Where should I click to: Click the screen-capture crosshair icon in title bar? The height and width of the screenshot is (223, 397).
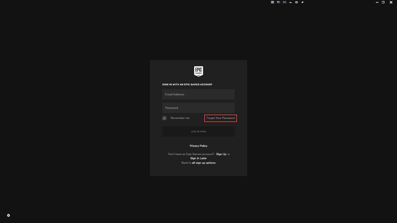[285, 2]
